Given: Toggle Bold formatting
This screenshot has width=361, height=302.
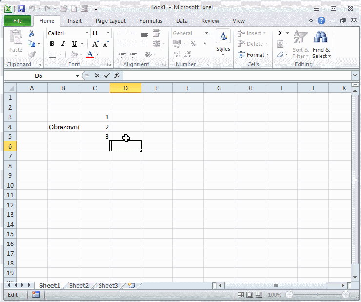Looking at the screenshot, I should [x=52, y=44].
